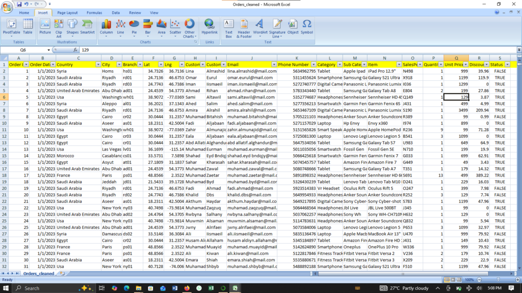Open filter dropdown for Unit Price column
The height and width of the screenshot is (293, 522).
(x=465, y=65)
